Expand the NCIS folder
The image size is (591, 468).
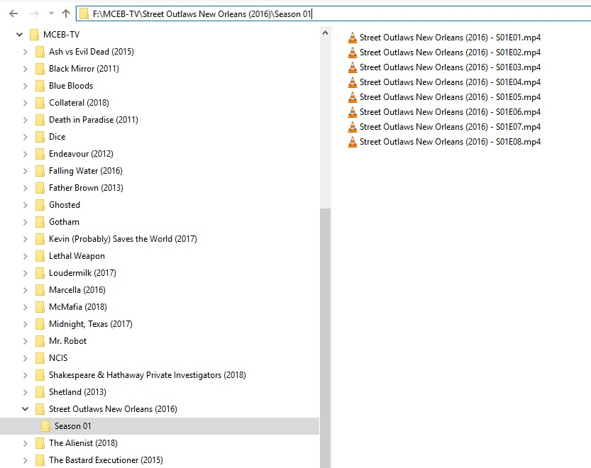tap(26, 358)
